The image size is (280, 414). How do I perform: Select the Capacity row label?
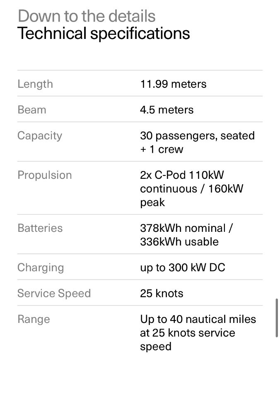tap(40, 135)
